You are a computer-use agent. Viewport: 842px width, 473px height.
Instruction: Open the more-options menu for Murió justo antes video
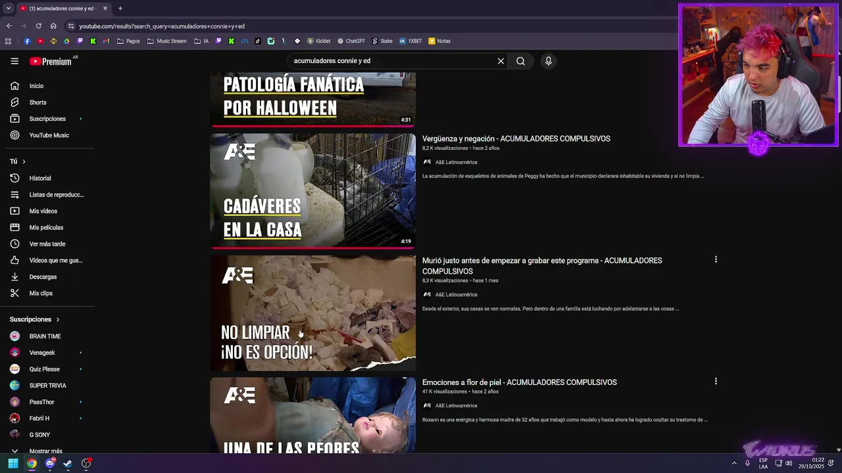716,259
